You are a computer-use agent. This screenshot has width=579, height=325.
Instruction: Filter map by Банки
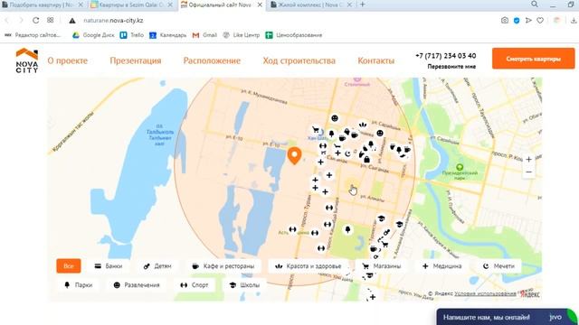(x=109, y=266)
